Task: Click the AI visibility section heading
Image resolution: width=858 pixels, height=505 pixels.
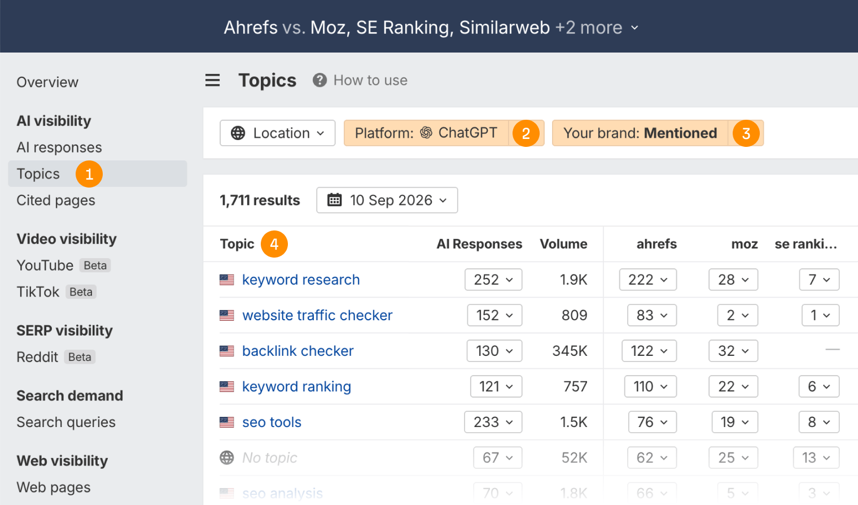Action: pyautogui.click(x=54, y=121)
